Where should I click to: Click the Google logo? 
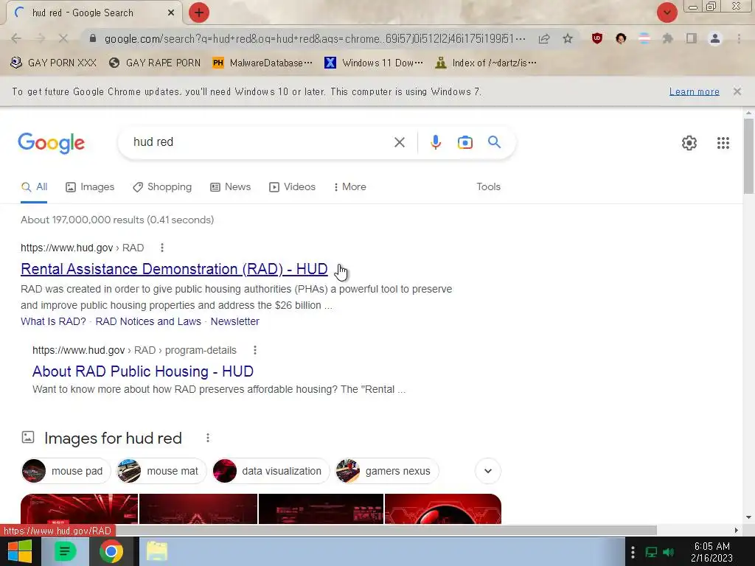[x=52, y=143]
